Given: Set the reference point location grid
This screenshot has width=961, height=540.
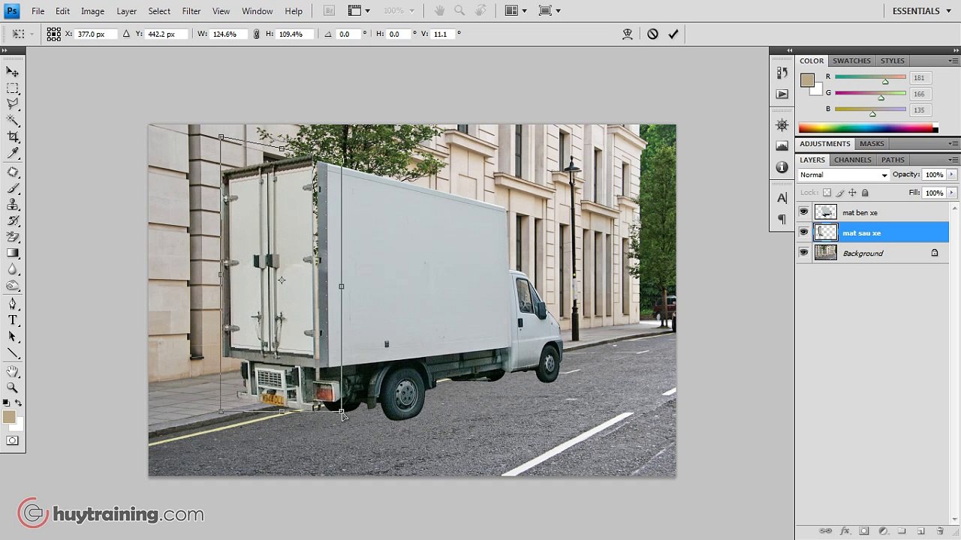Looking at the screenshot, I should pyautogui.click(x=53, y=34).
